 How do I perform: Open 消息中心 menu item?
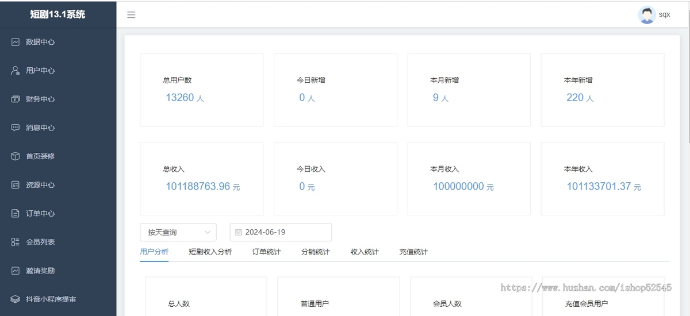pyautogui.click(x=58, y=128)
